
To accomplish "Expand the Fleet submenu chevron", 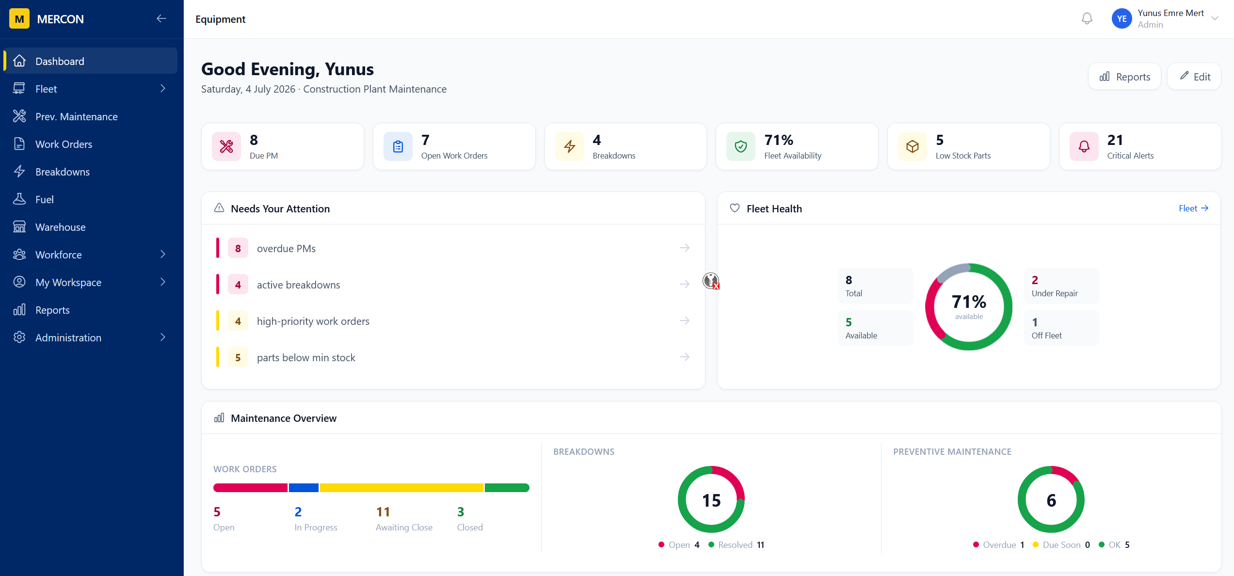I will pyautogui.click(x=163, y=89).
